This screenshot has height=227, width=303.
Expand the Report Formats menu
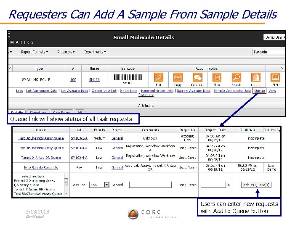pyautogui.click(x=35, y=52)
